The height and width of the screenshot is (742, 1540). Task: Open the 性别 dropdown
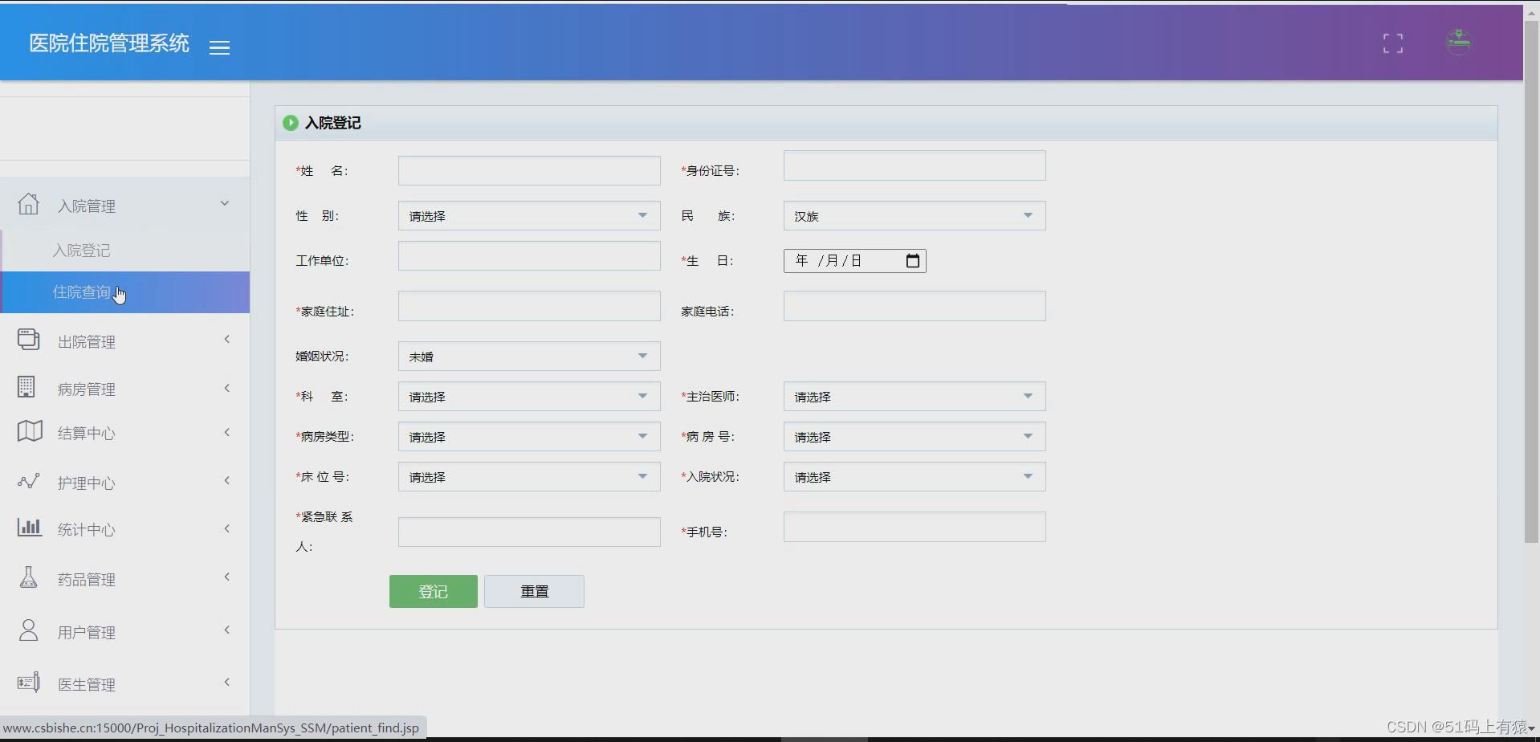pos(529,215)
